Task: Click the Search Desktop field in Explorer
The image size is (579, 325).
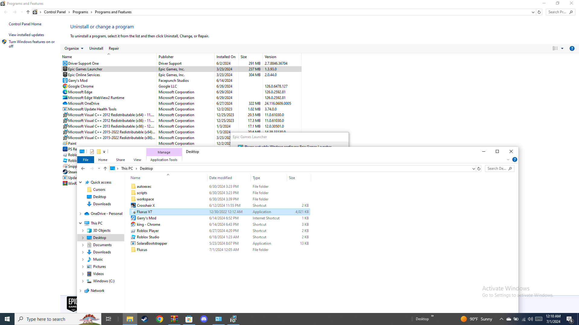Action: pyautogui.click(x=499, y=169)
